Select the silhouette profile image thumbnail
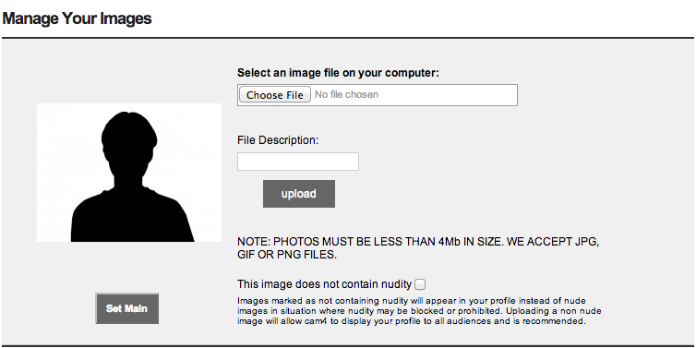Screen dimensions: 696x348 click(128, 173)
